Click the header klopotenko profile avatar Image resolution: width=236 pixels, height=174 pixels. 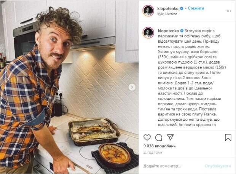click(x=148, y=11)
